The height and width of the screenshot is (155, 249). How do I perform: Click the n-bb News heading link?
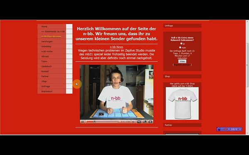pyautogui.click(x=116, y=47)
